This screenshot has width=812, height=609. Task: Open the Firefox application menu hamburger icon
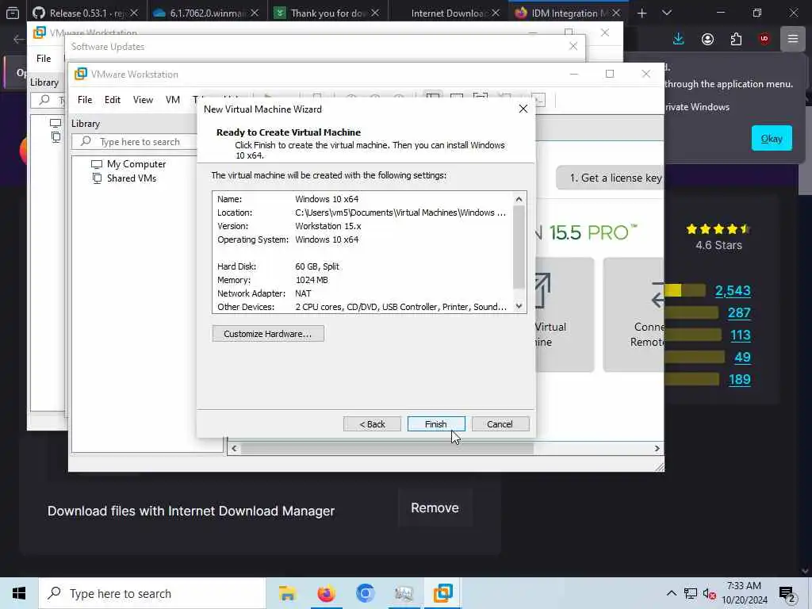tap(793, 39)
